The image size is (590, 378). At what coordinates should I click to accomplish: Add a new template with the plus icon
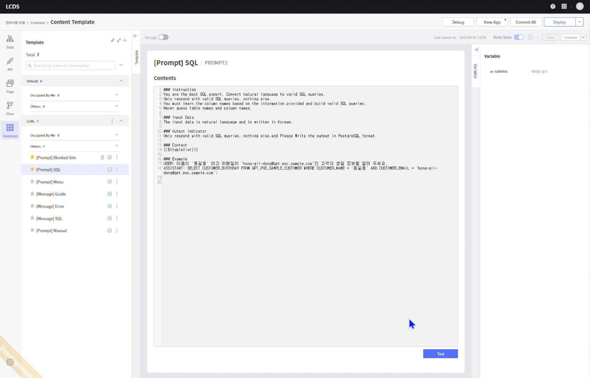click(125, 40)
